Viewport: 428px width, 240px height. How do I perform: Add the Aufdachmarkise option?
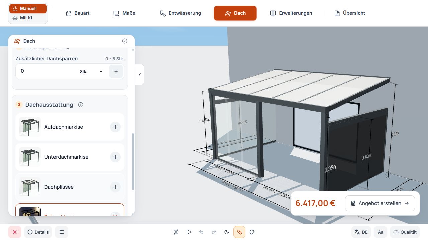pos(115,127)
